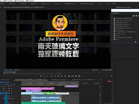Screen dimensions: 139x104
Task: Hide the V4 track output eye
Action: 11,86
